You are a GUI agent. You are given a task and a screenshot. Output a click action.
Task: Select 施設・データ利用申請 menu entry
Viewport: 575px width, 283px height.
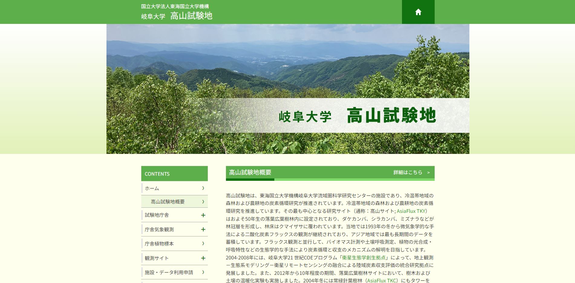tap(169, 272)
